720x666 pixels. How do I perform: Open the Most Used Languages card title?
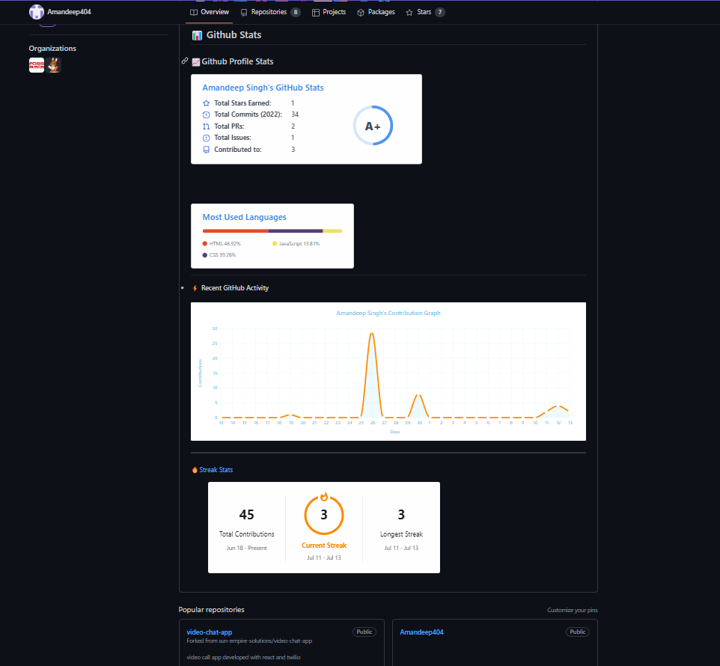click(244, 217)
